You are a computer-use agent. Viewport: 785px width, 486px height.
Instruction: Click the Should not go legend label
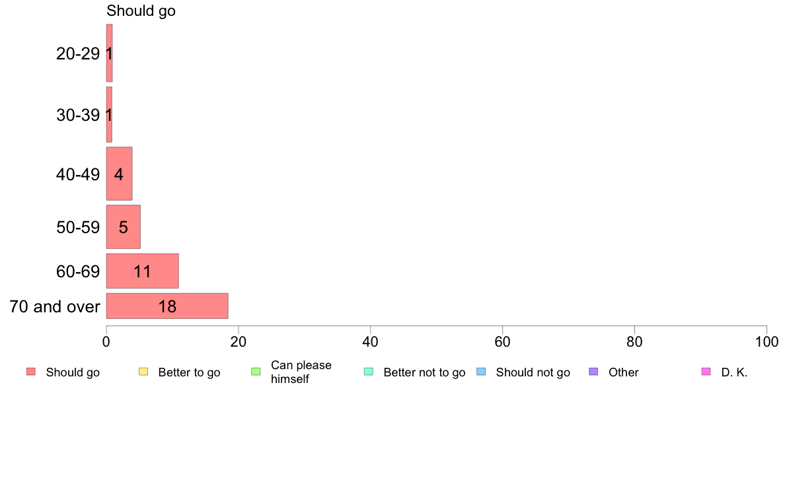533,372
